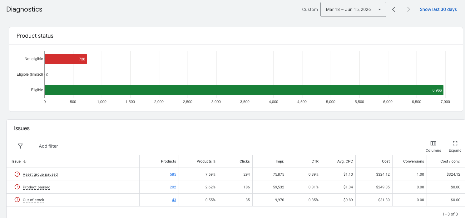Screen dimensions: 465x218
Task: Open Product paused issue
Action: 37,187
